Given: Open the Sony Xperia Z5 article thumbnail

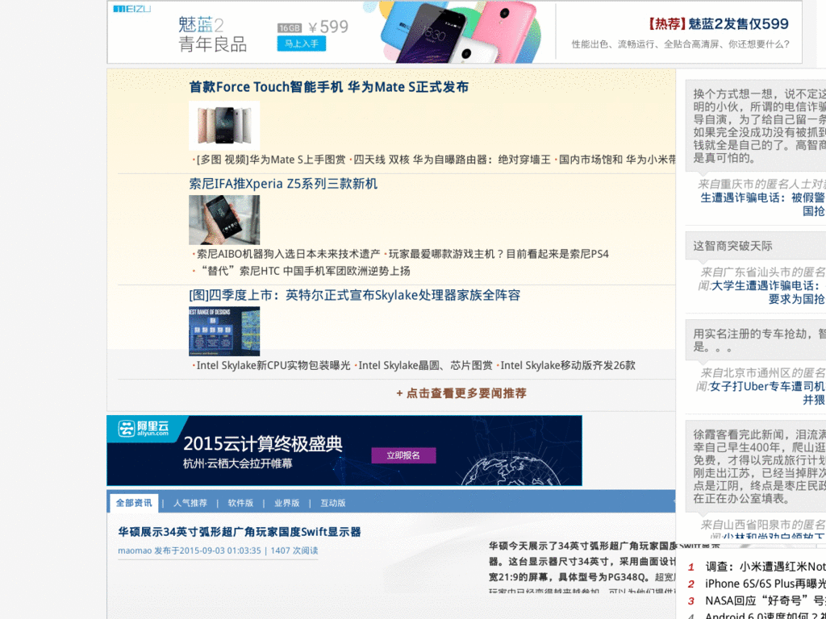Looking at the screenshot, I should (x=224, y=220).
